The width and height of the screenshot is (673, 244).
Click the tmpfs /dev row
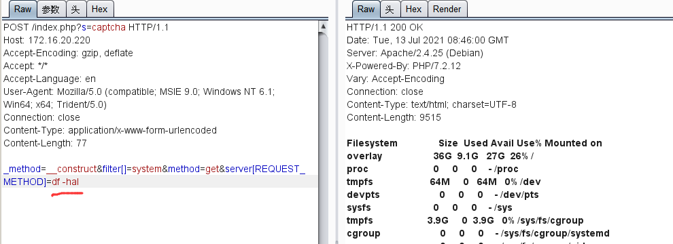pos(444,182)
